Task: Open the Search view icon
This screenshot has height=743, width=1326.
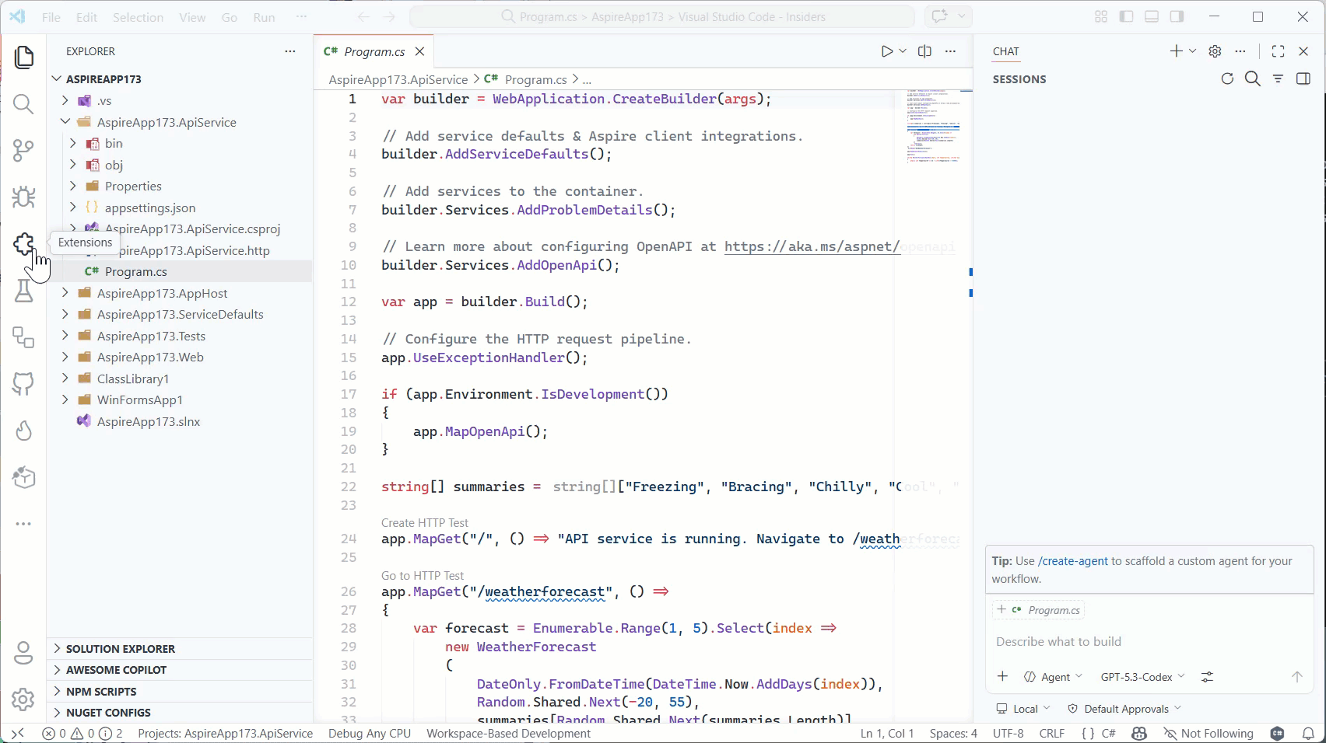Action: 23,103
